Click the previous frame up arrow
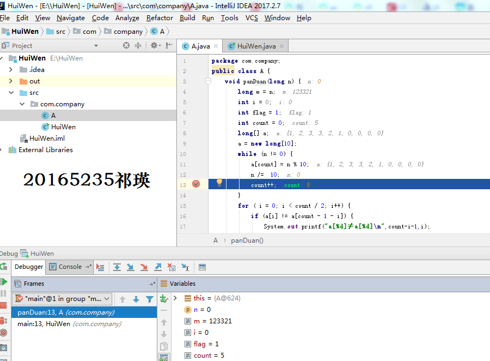This screenshot has height=361, width=490. (122, 299)
